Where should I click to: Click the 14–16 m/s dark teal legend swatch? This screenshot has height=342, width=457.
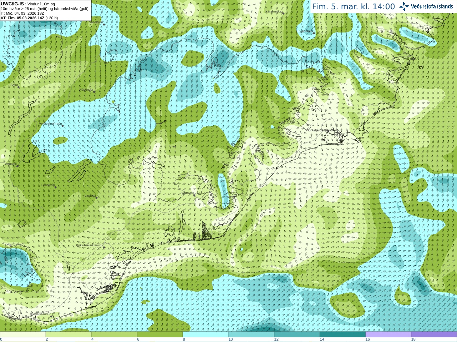point(343,335)
